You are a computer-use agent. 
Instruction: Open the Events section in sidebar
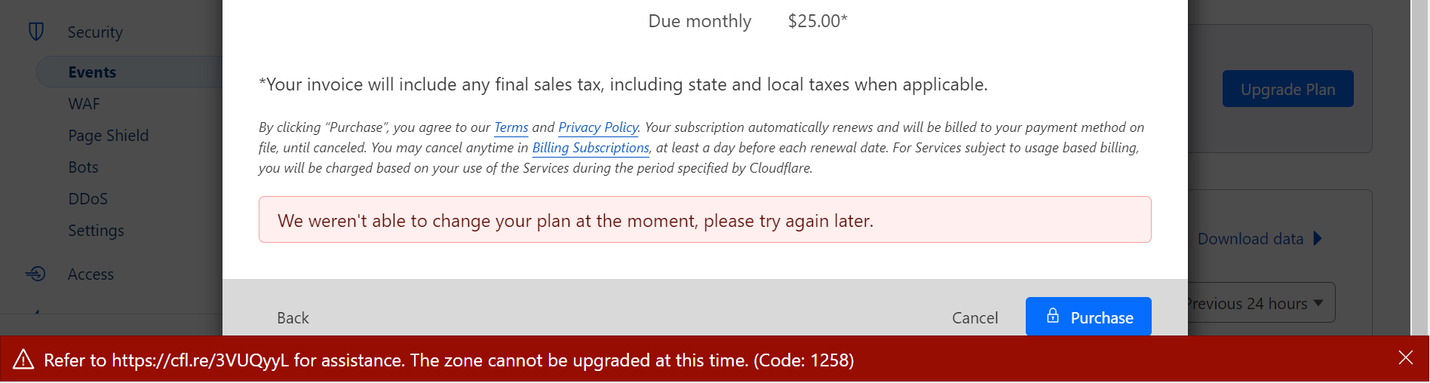92,72
